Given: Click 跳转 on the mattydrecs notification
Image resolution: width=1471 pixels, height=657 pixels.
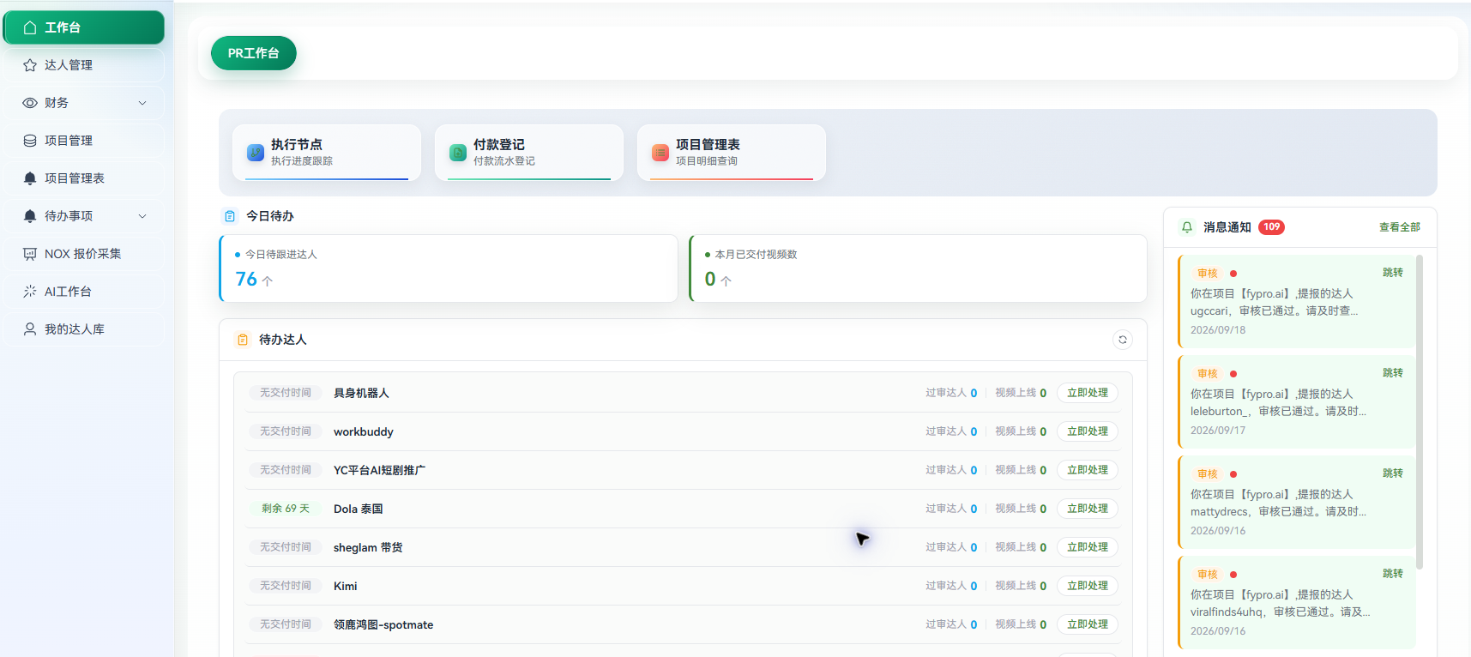Looking at the screenshot, I should [1392, 473].
